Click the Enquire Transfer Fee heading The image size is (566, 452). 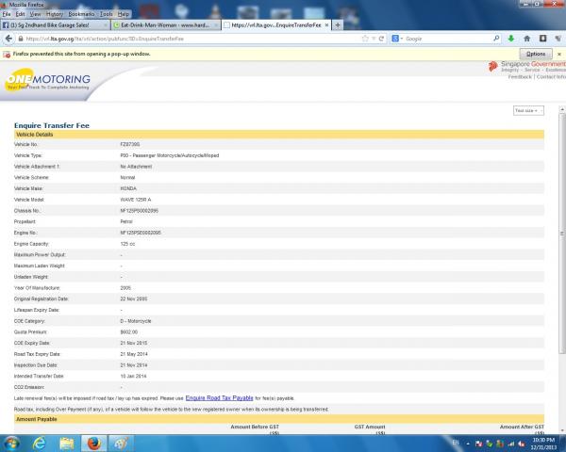[52, 125]
